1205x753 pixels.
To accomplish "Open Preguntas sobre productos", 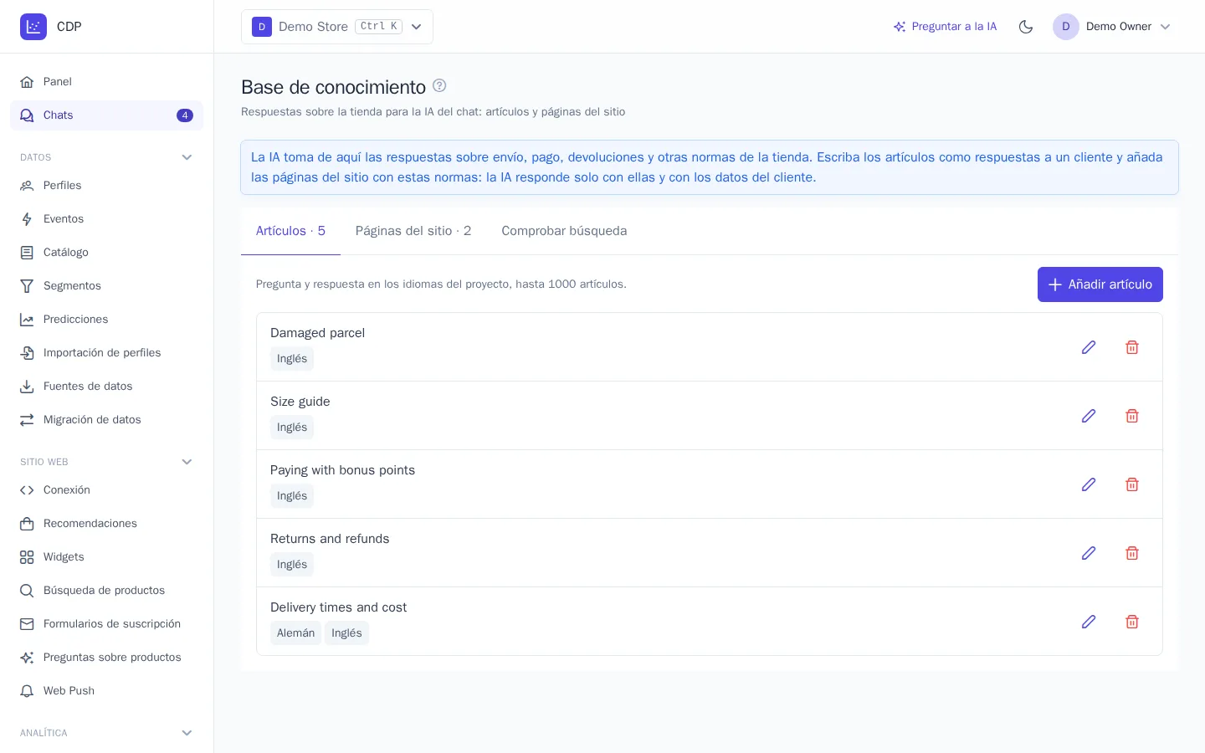I will tap(106, 658).
